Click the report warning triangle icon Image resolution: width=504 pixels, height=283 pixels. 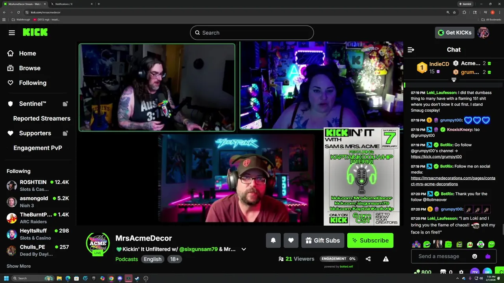pos(386,259)
